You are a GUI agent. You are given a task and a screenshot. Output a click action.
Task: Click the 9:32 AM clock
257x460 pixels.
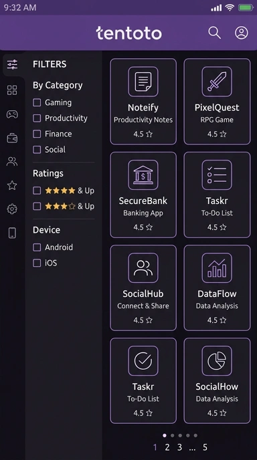[x=20, y=7]
